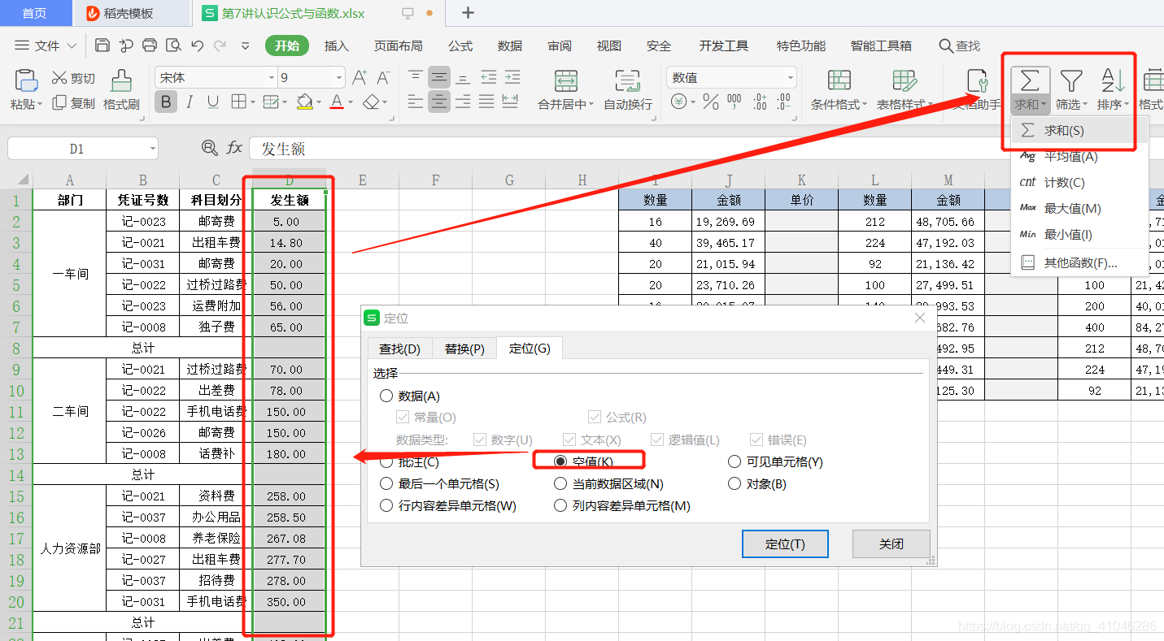Viewport: 1164px width, 641px height.
Task: Click the 关闭 button in the dialog
Action: coord(892,544)
